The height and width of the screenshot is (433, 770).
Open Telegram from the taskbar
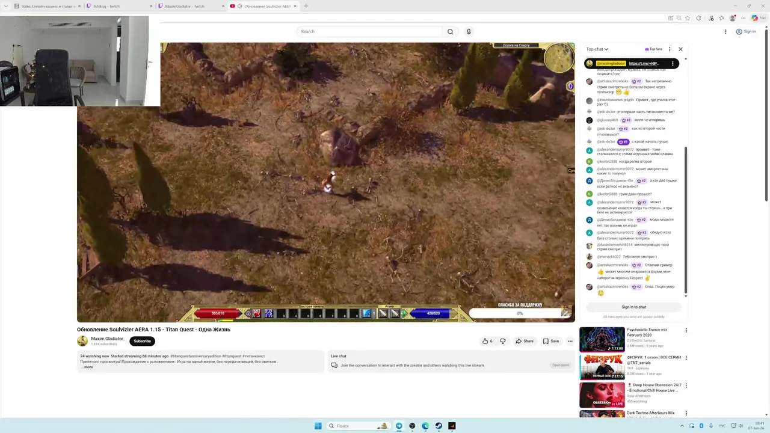click(398, 426)
